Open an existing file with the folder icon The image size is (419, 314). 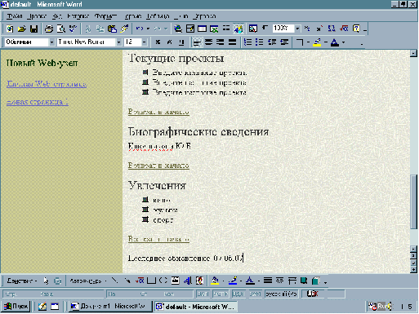point(22,29)
